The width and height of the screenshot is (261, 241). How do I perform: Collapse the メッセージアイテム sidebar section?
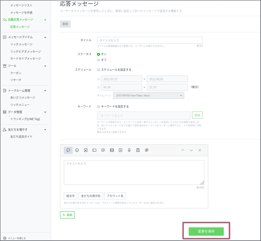click(x=45, y=37)
